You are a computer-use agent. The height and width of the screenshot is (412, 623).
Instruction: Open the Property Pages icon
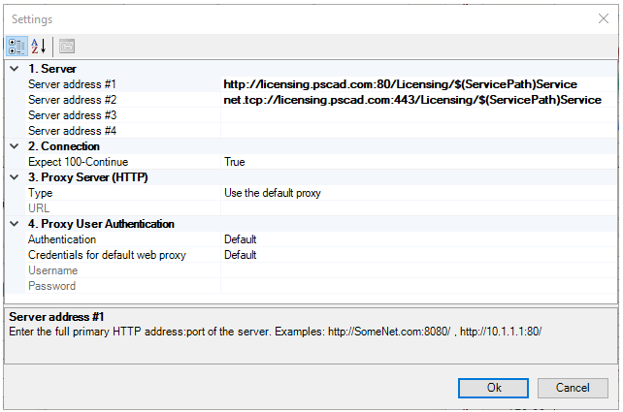click(x=66, y=46)
